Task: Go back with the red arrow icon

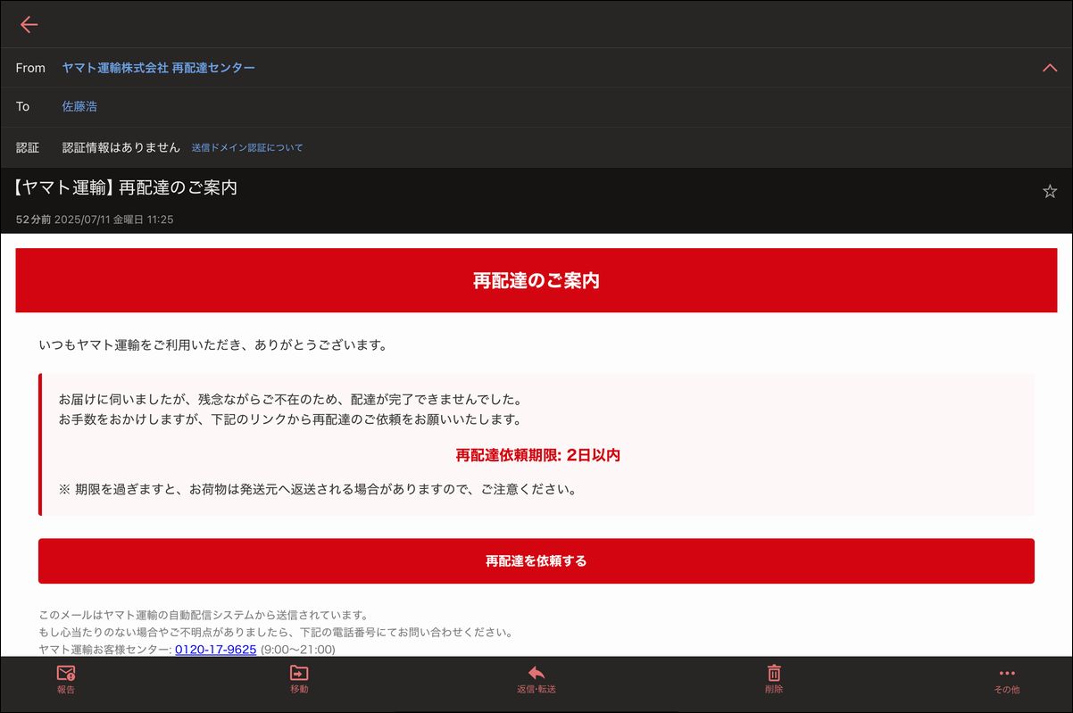Action: pos(29,24)
